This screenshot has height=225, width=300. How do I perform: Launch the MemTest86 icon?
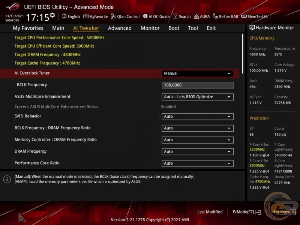[x=244, y=16]
